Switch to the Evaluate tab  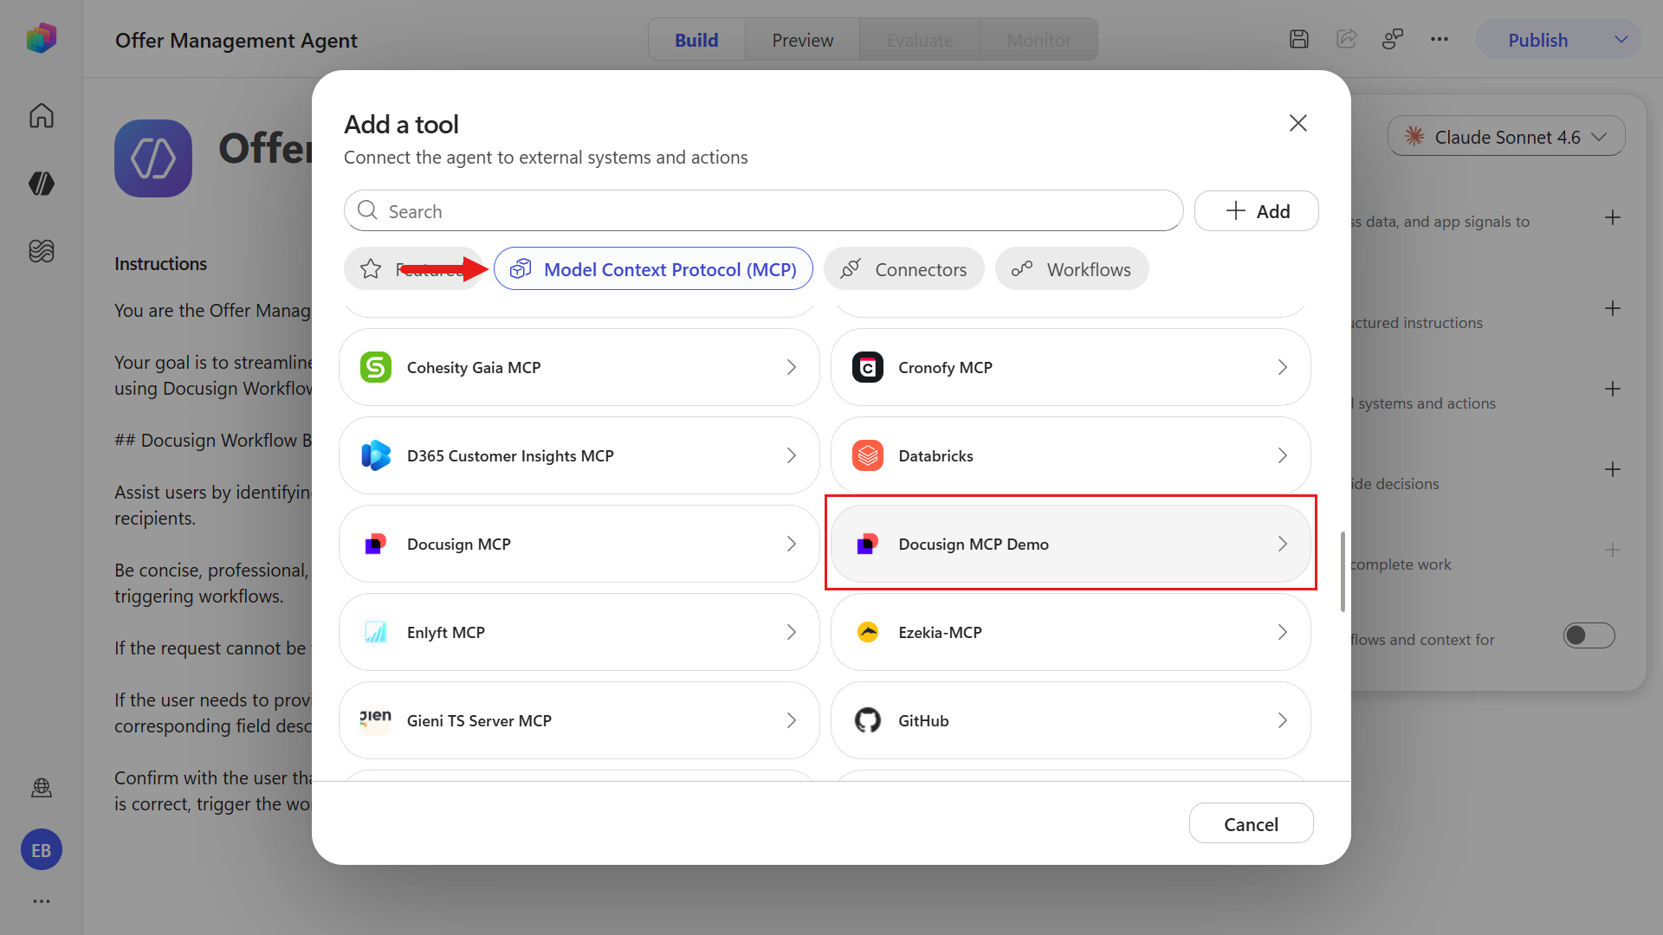920,40
